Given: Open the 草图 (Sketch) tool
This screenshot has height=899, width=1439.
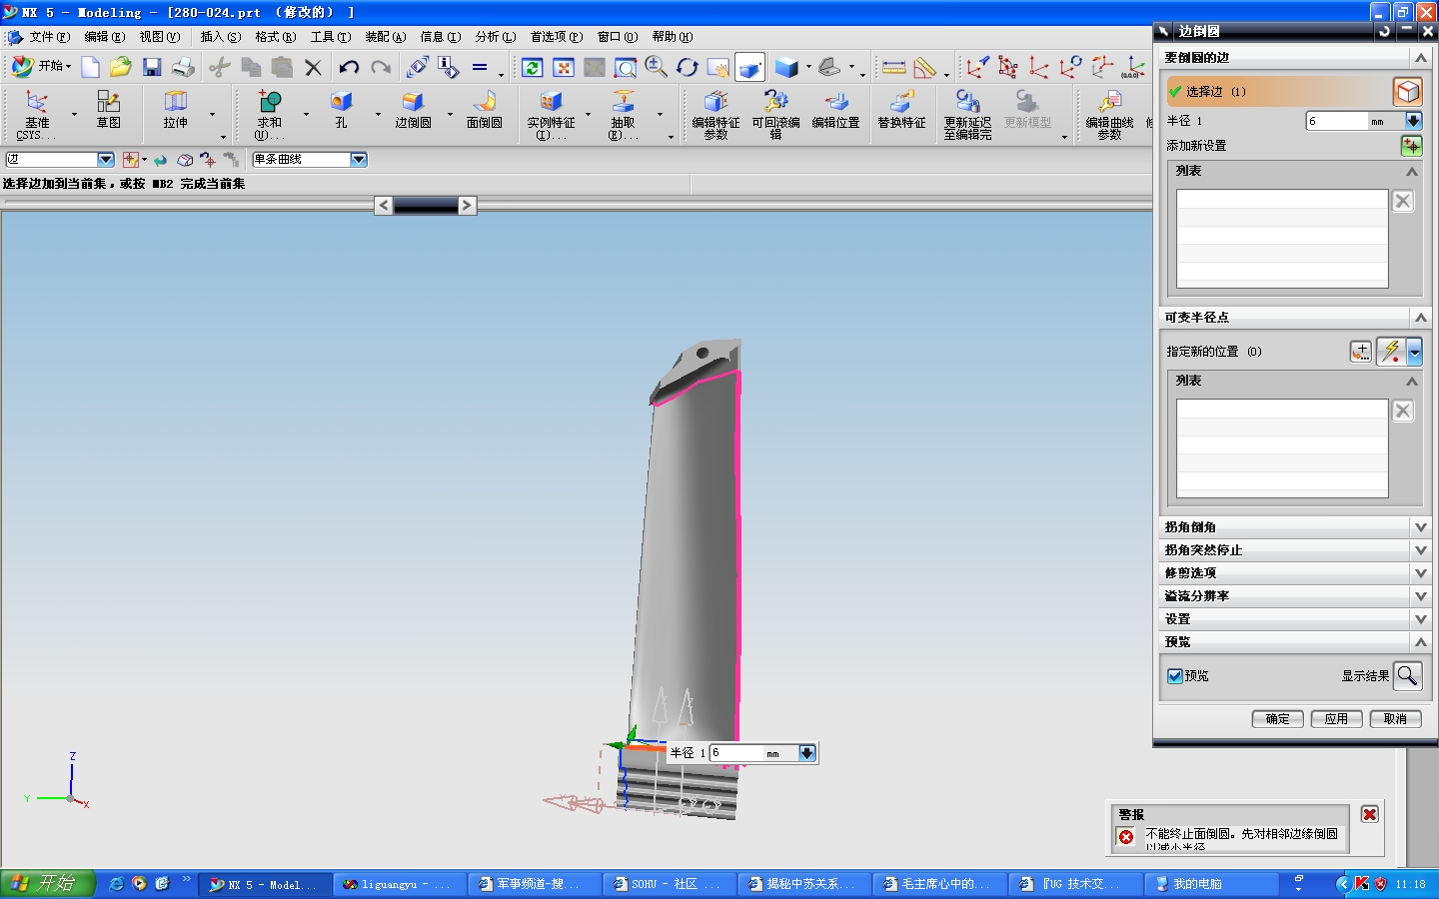Looking at the screenshot, I should tap(108, 110).
